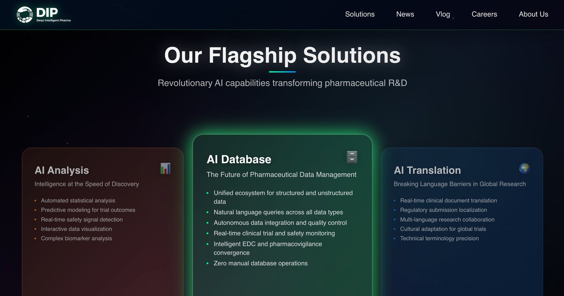The width and height of the screenshot is (564, 296).
Task: Click the 'Our Flagship Solutions' heading
Action: pos(282,55)
